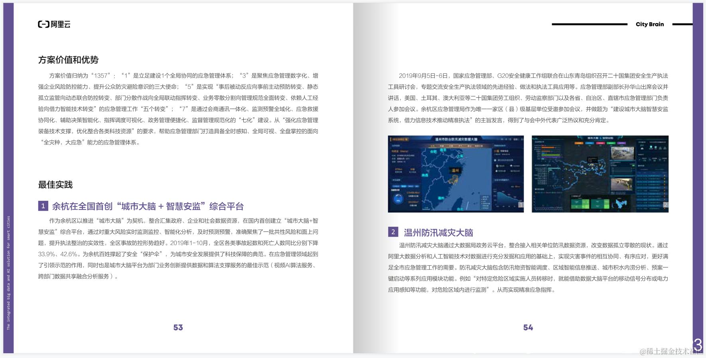This screenshot has height=358, width=706.
Task: Click the paragraph starting 方案价值归纳为“1357”
Action: (x=178, y=109)
